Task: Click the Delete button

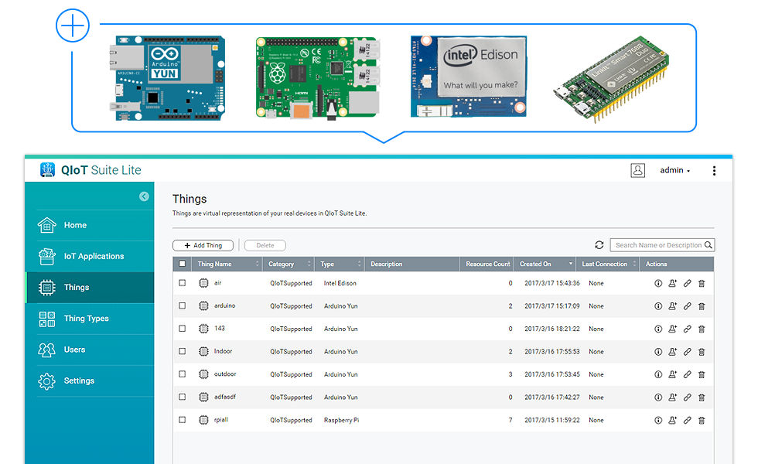Action: [x=265, y=245]
